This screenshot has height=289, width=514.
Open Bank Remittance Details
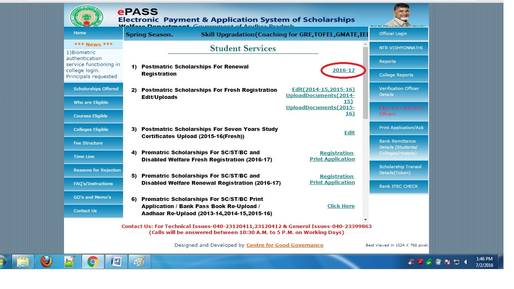[x=399, y=148]
